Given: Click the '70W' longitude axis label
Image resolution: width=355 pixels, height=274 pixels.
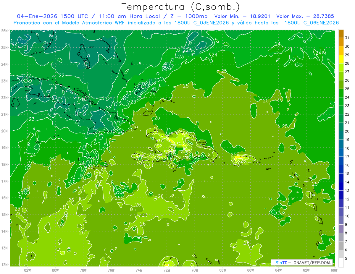Looking at the screenshot, I should [x=195, y=270].
